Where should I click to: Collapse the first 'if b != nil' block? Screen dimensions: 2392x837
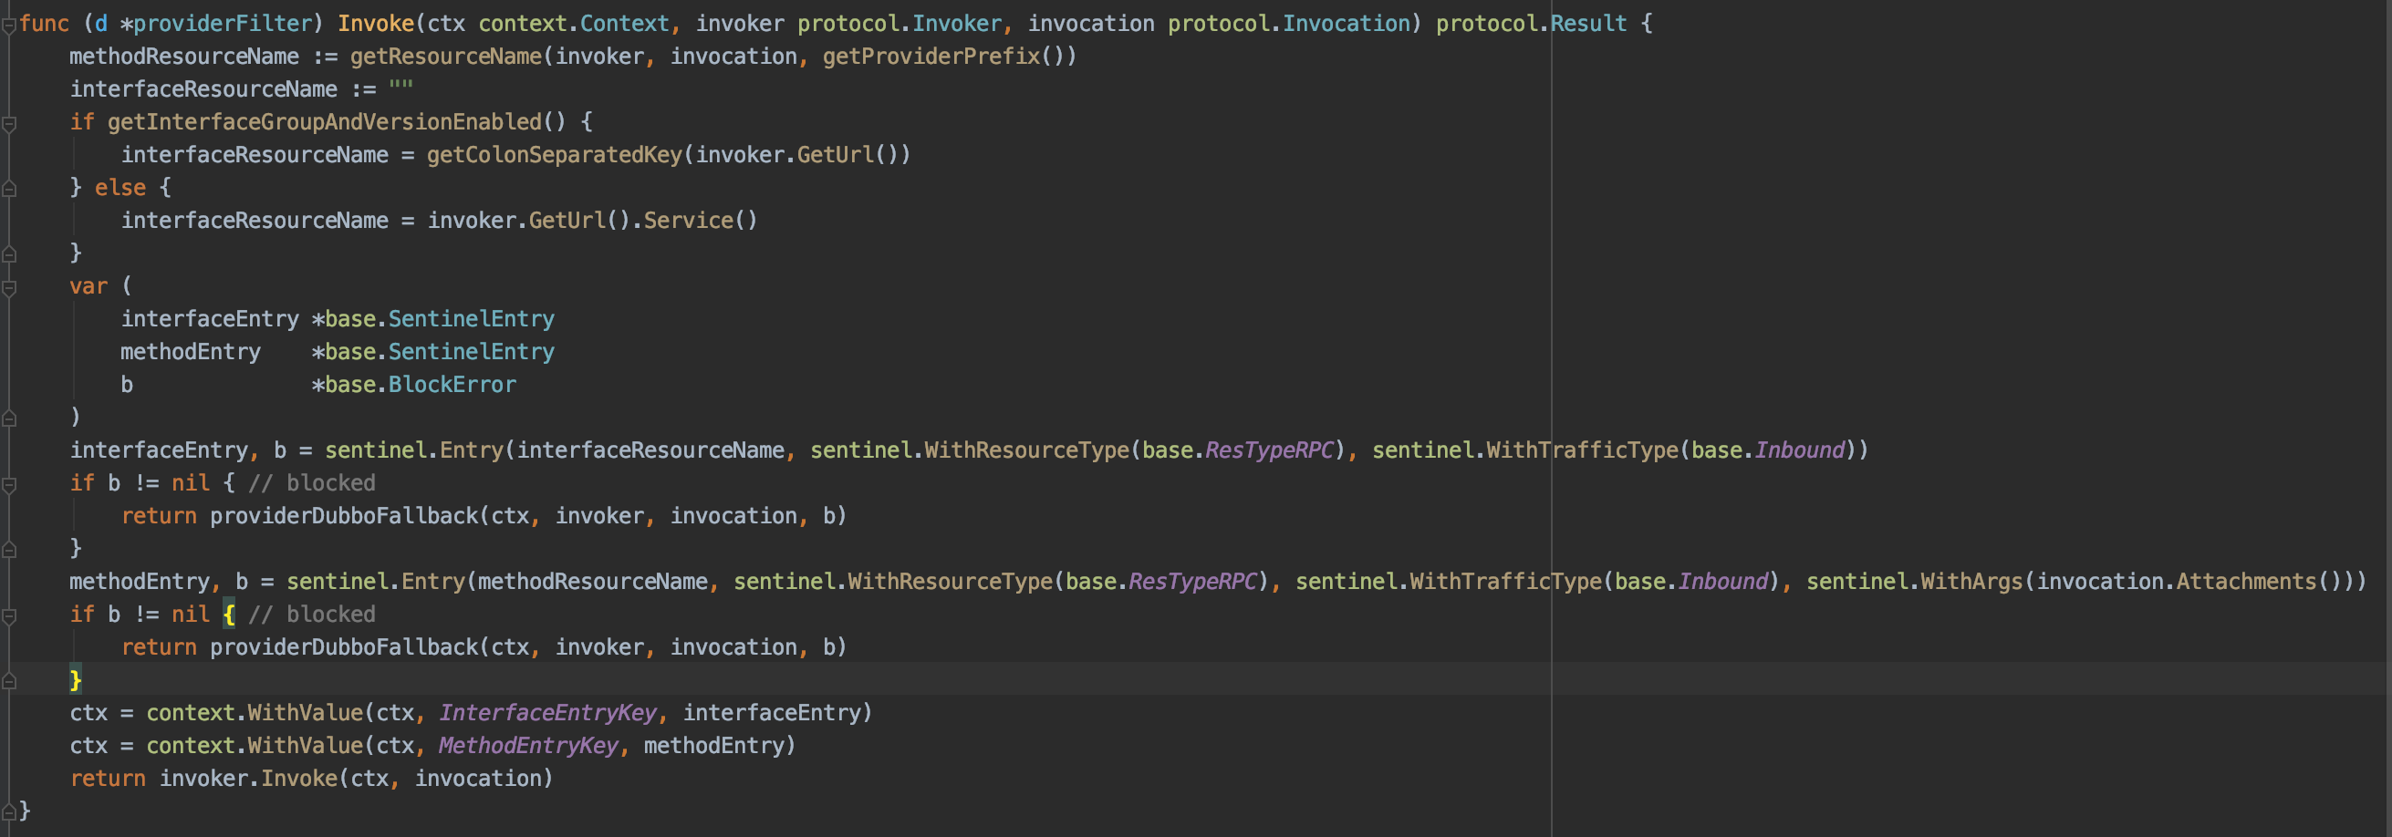coord(8,484)
